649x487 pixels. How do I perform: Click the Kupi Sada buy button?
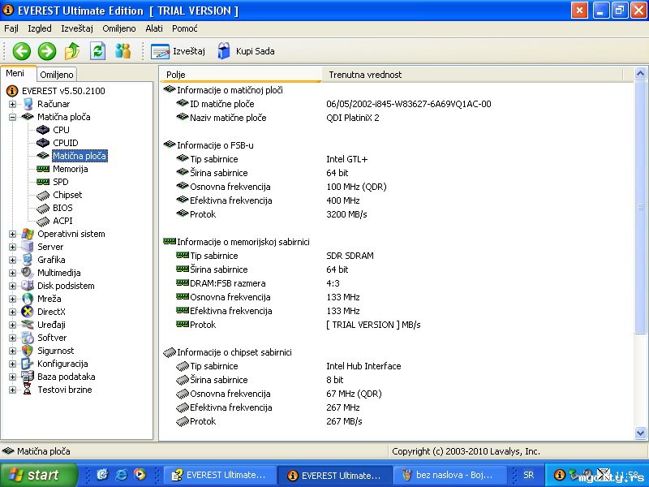pos(245,51)
